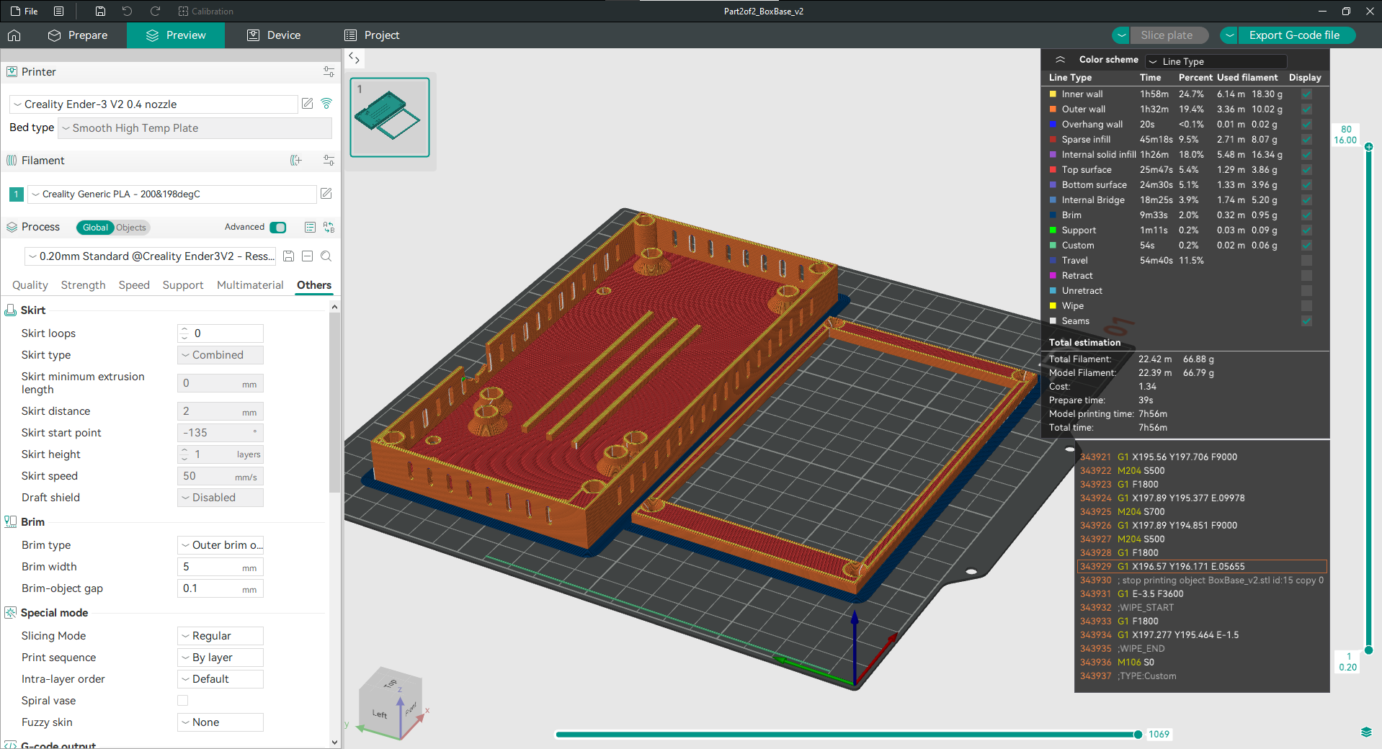Hide Inner wall lines via display checkbox
The image size is (1382, 749).
1306,94
